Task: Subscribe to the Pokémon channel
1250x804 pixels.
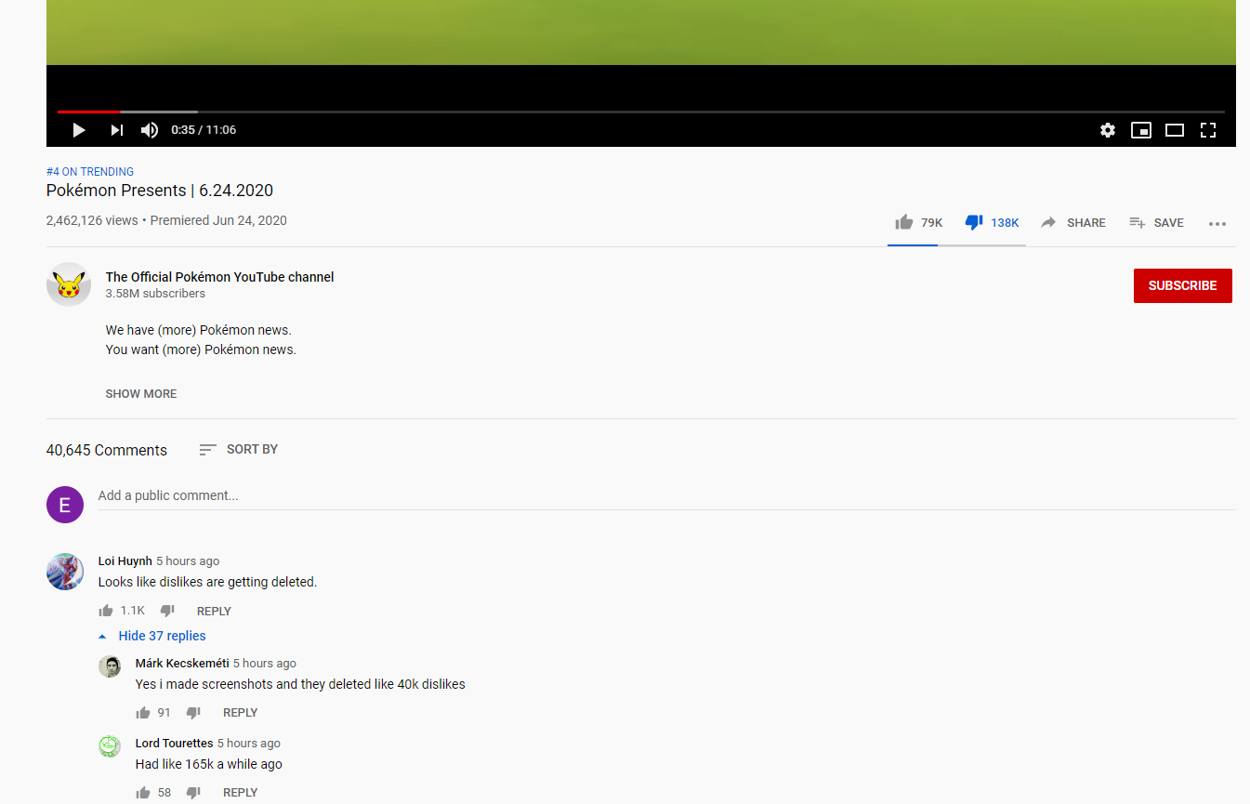Action: click(1182, 285)
